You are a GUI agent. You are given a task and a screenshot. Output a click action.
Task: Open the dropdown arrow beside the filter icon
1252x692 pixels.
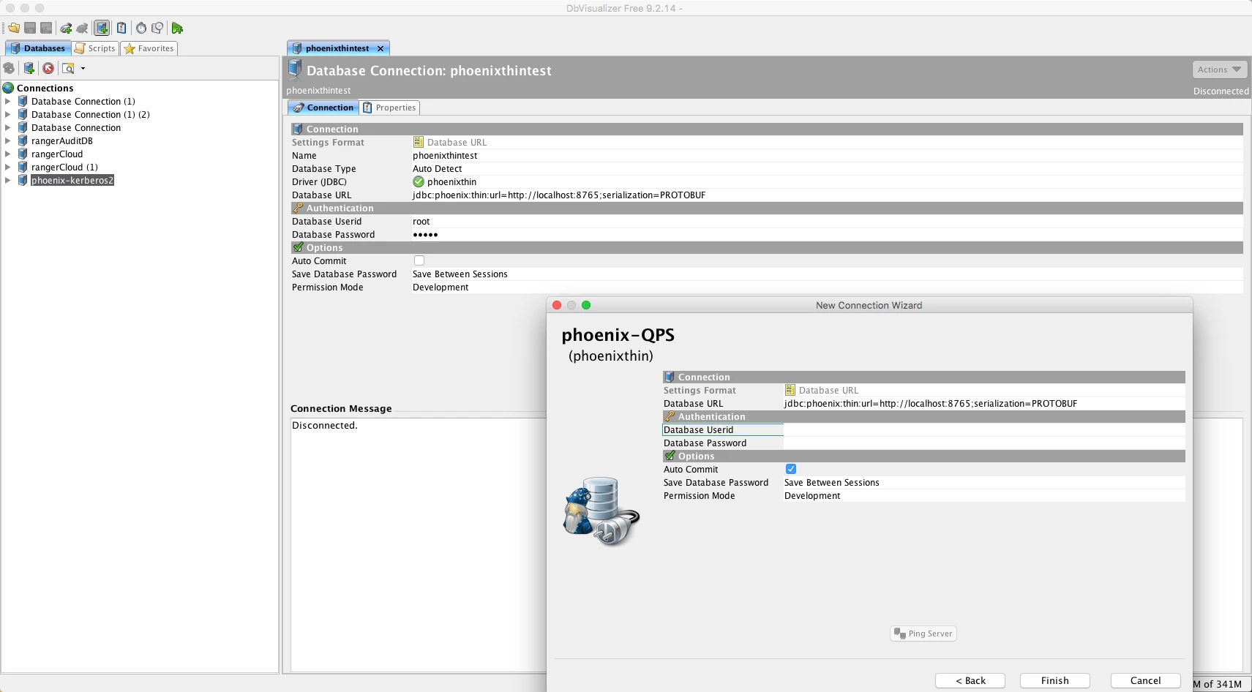click(83, 68)
